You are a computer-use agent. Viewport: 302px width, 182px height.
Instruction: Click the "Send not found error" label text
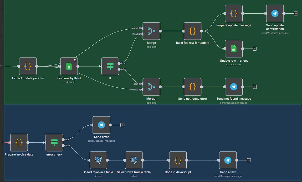click(193, 99)
